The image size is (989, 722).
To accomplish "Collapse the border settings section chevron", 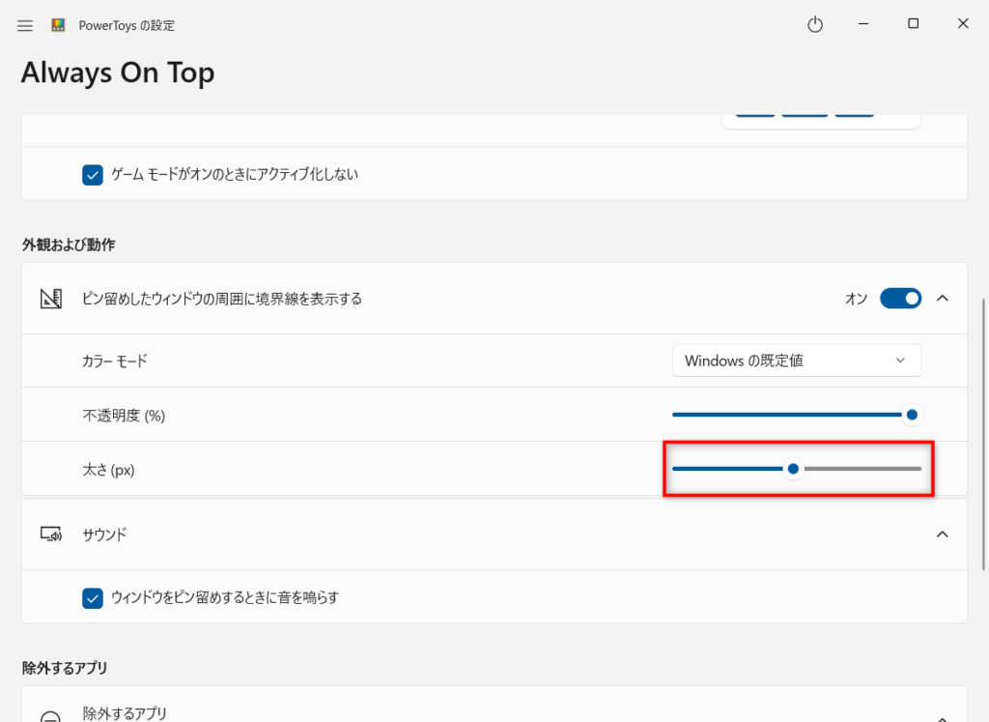I will (x=943, y=299).
